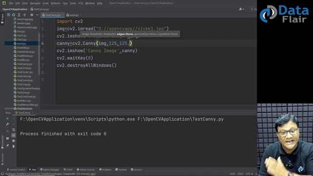Click Select Opened File target icon
This screenshot has width=313, height=176.
coord(13,15)
